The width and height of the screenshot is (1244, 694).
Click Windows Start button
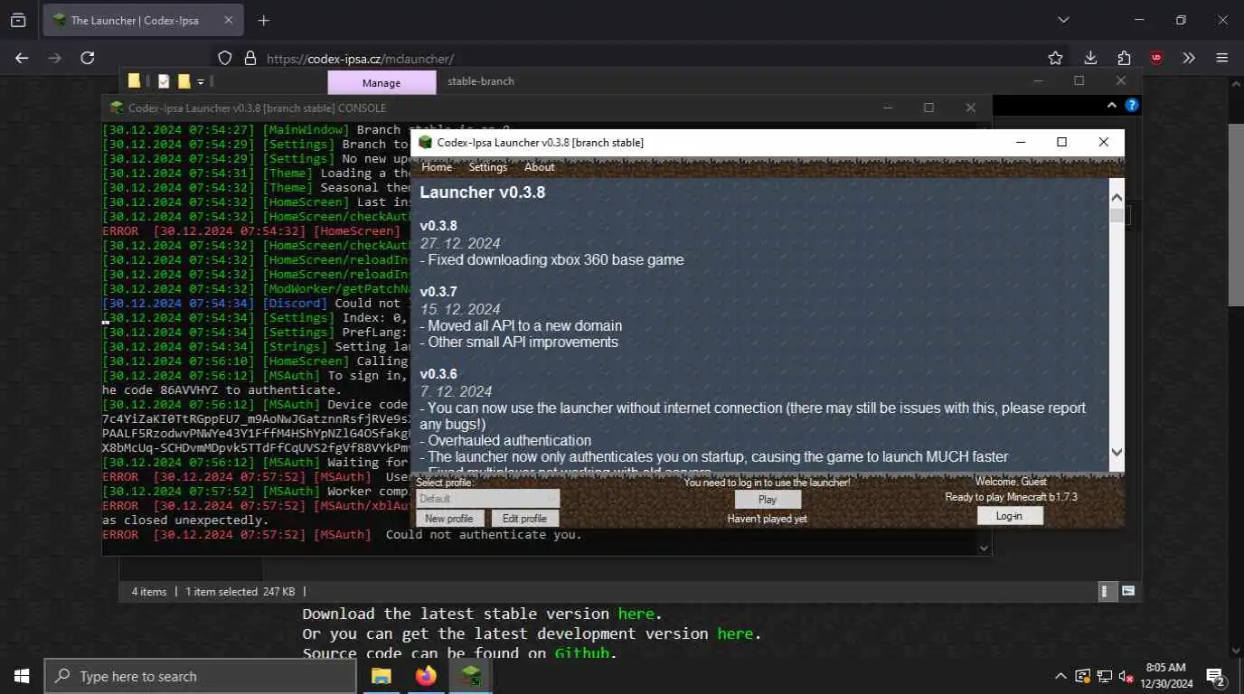pos(22,676)
